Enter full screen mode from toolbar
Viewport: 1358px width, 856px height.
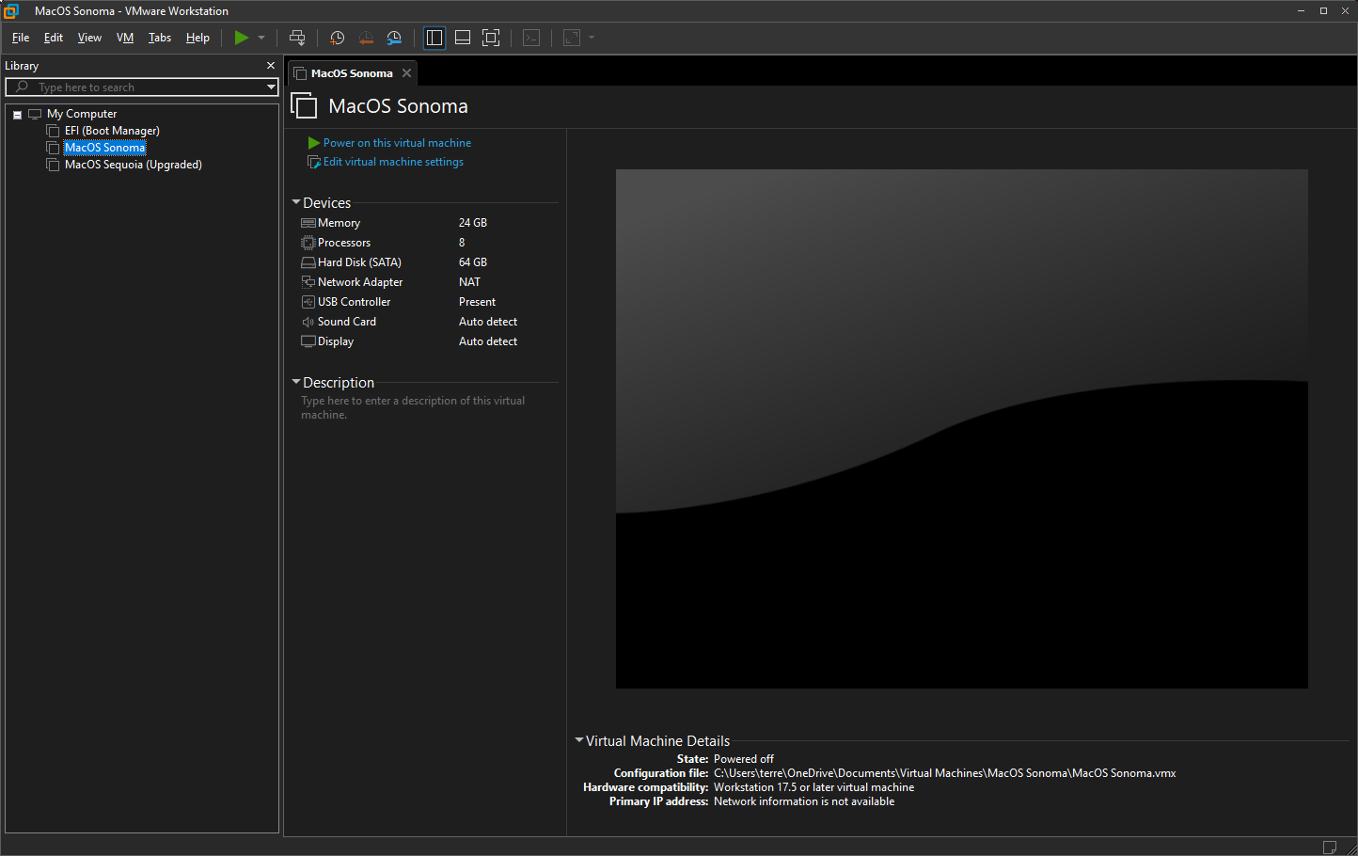pyautogui.click(x=491, y=38)
